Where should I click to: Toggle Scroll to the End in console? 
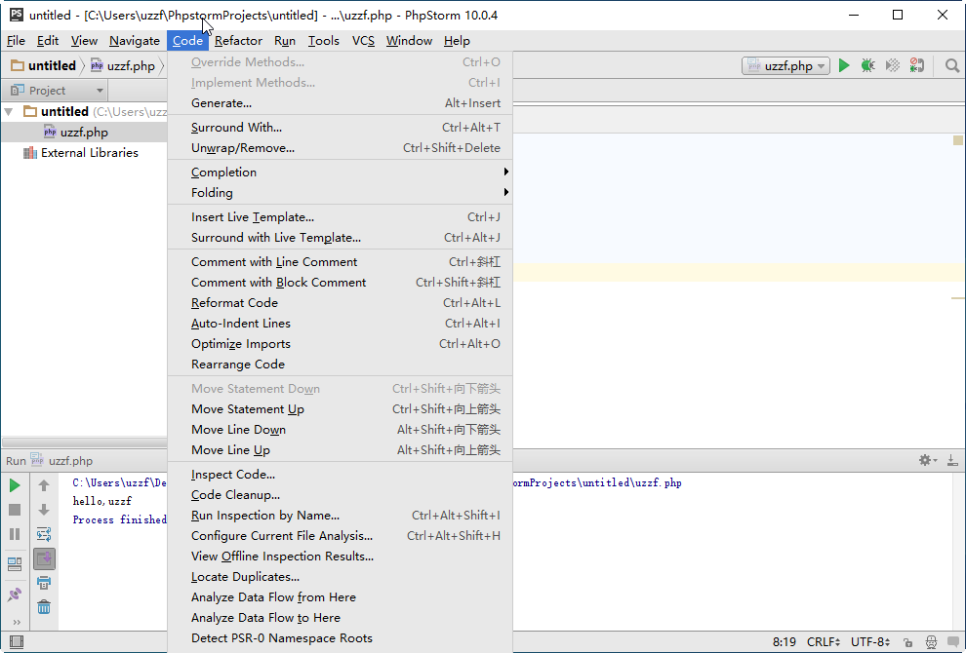(x=44, y=558)
